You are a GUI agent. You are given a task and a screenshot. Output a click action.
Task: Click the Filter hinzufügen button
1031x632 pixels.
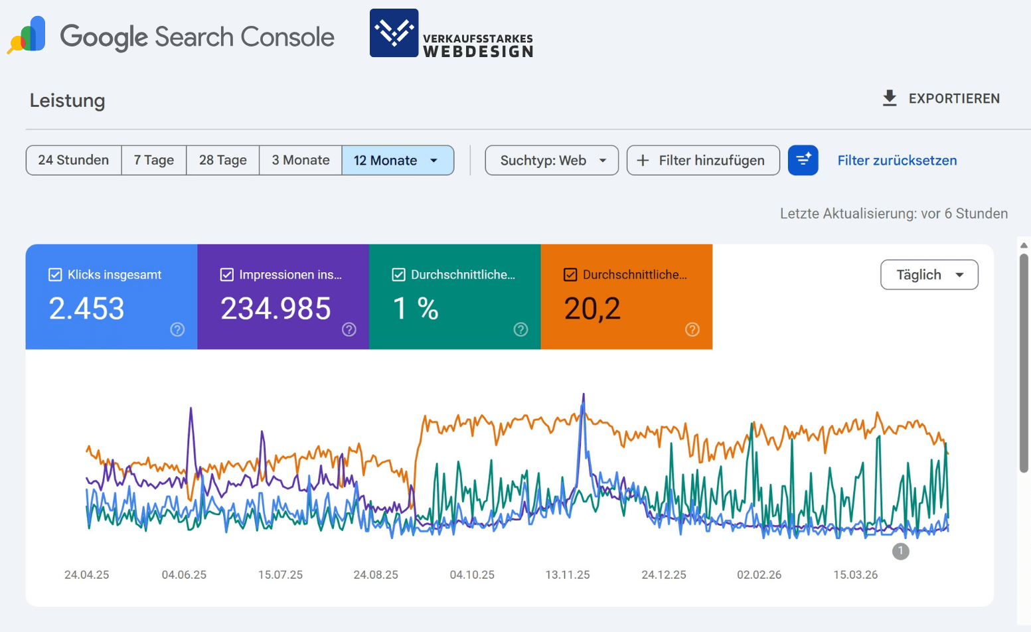pos(702,160)
